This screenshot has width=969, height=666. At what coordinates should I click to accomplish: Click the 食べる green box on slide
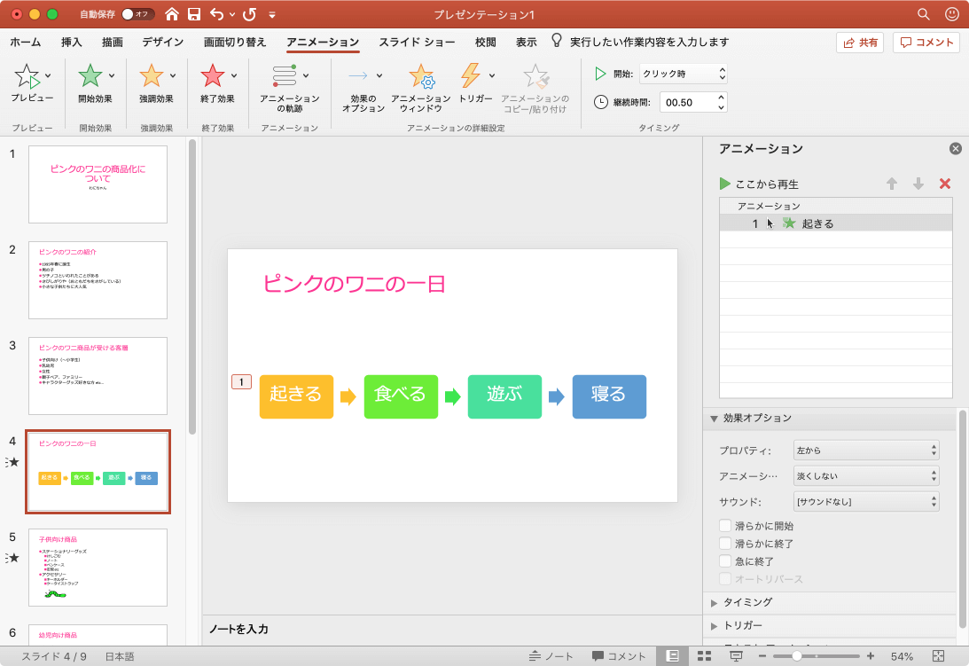401,396
